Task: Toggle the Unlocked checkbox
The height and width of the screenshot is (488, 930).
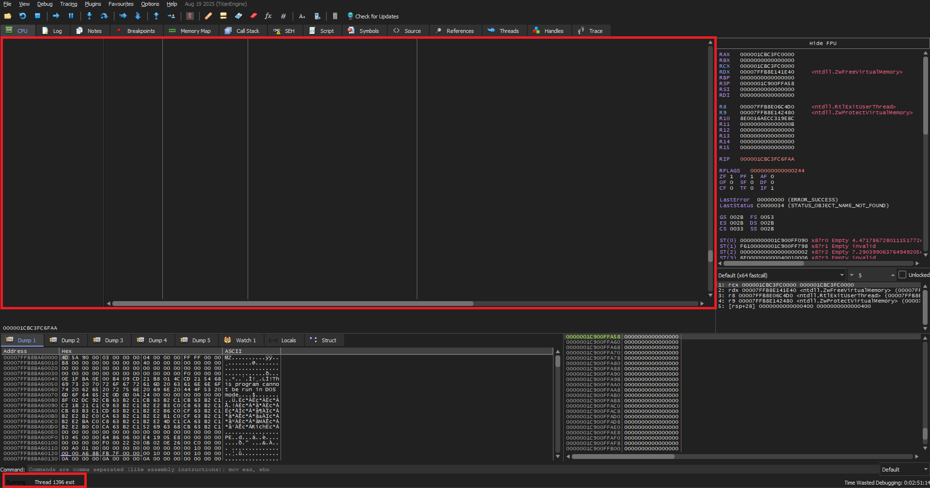Action: [x=902, y=274]
